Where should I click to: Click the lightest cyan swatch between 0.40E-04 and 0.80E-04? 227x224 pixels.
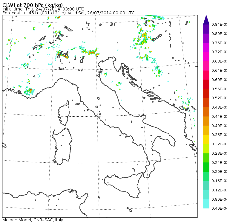[206, 204]
